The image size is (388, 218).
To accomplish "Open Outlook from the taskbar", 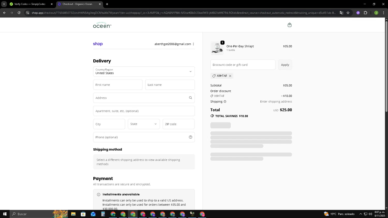I will click(x=93, y=214).
